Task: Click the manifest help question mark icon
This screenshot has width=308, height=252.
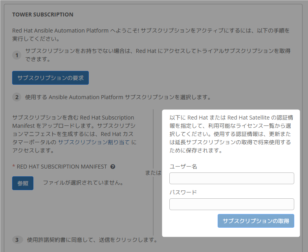Action: [x=113, y=167]
